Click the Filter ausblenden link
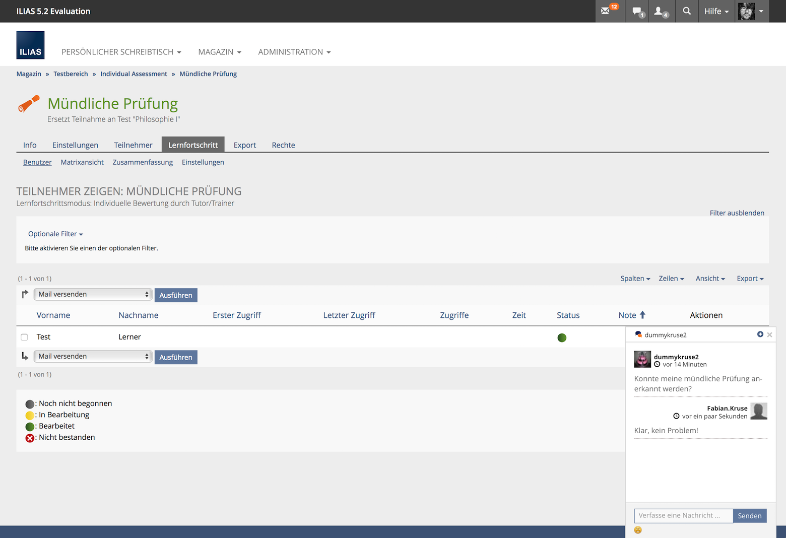This screenshot has width=786, height=538. click(737, 213)
